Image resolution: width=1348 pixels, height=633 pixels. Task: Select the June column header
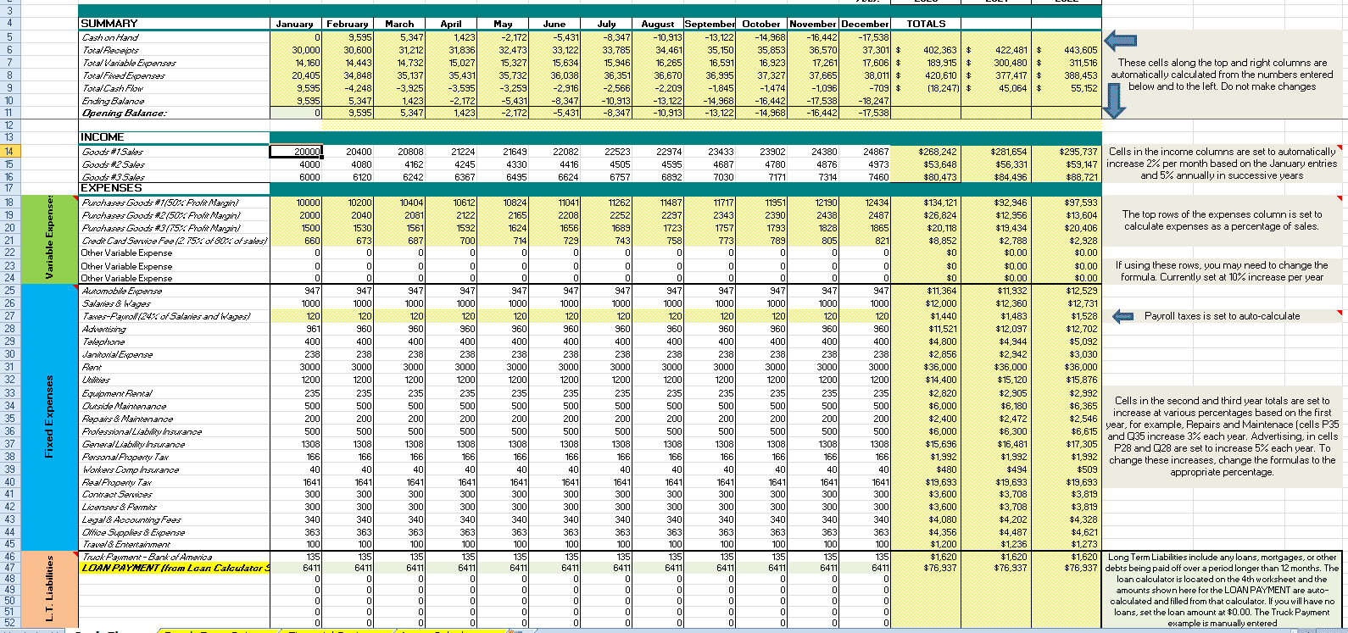click(x=554, y=24)
